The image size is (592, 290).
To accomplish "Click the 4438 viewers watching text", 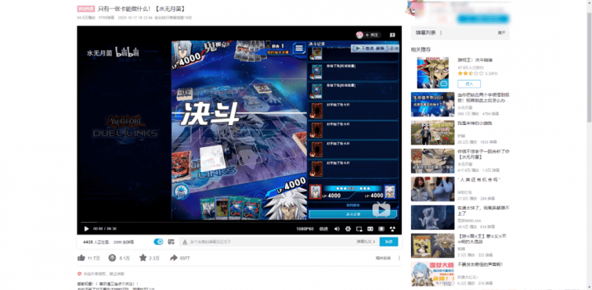I will click(96, 242).
